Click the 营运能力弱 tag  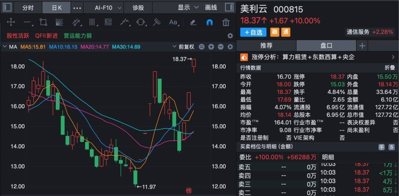pos(78,36)
